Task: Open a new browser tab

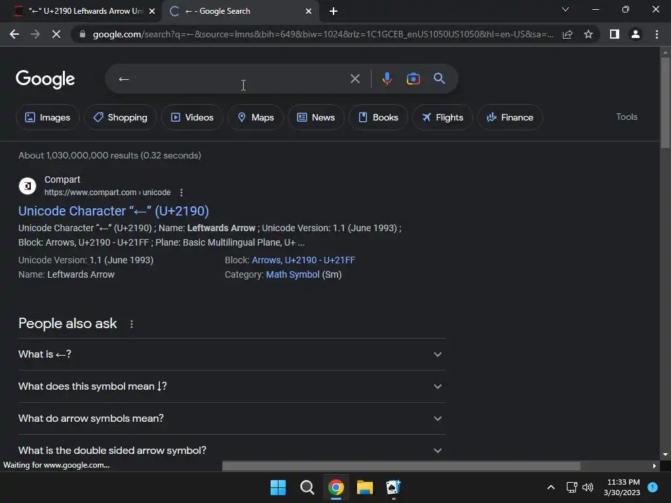Action: 334,11
